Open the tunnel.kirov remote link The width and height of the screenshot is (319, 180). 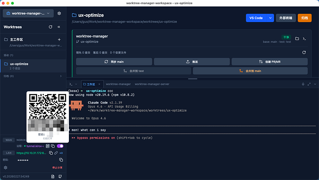tap(35, 146)
